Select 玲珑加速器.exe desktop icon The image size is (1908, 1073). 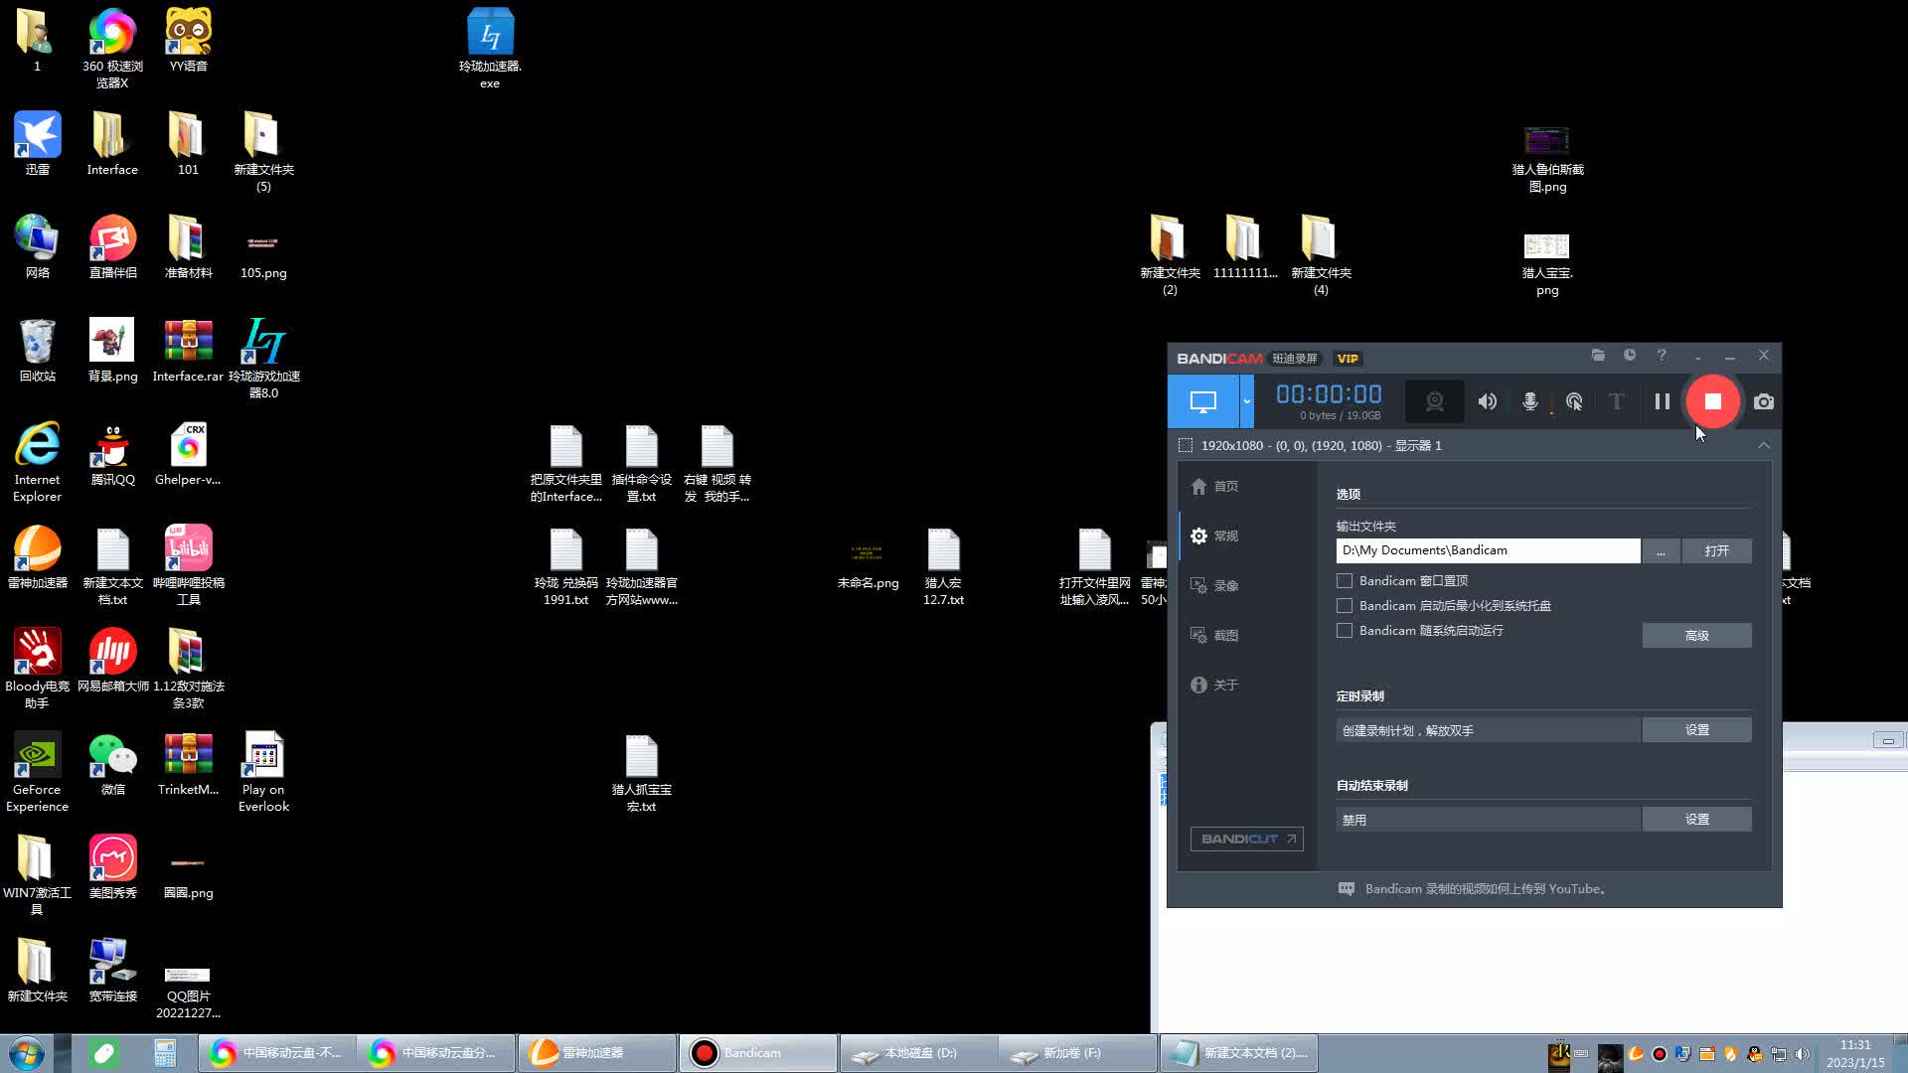tap(490, 48)
